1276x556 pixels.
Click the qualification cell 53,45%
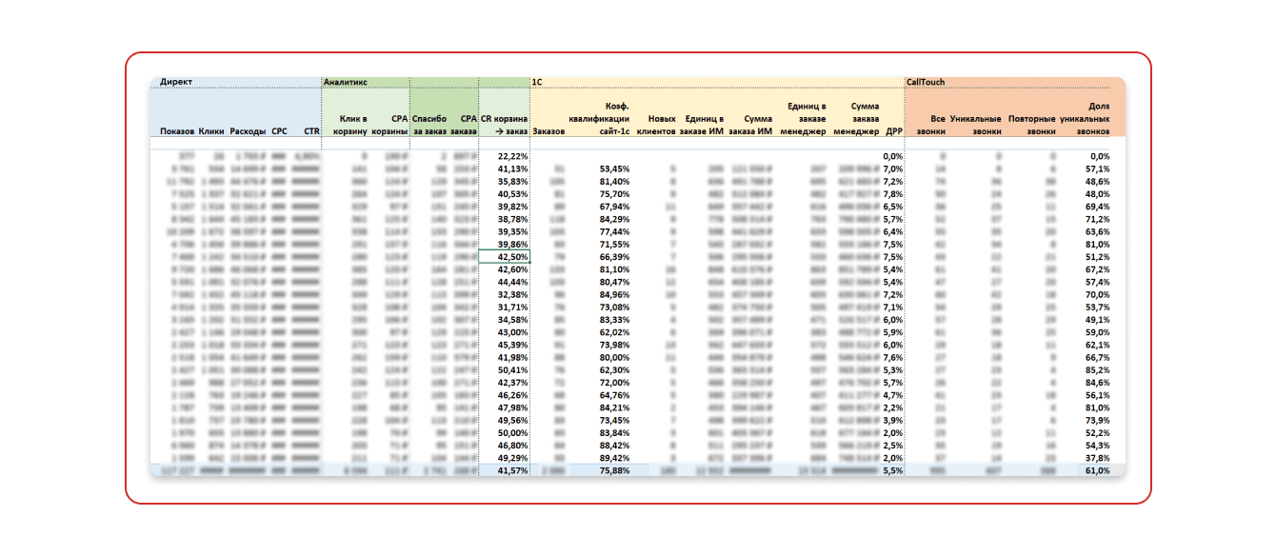[614, 169]
